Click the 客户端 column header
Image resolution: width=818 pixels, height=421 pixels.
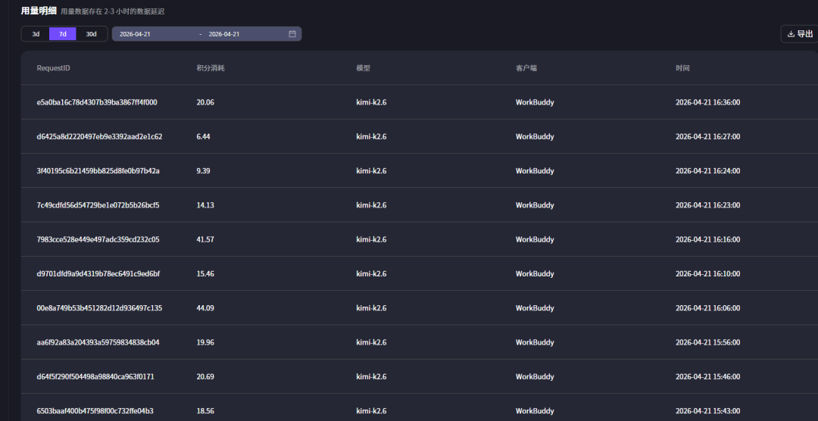tap(526, 68)
